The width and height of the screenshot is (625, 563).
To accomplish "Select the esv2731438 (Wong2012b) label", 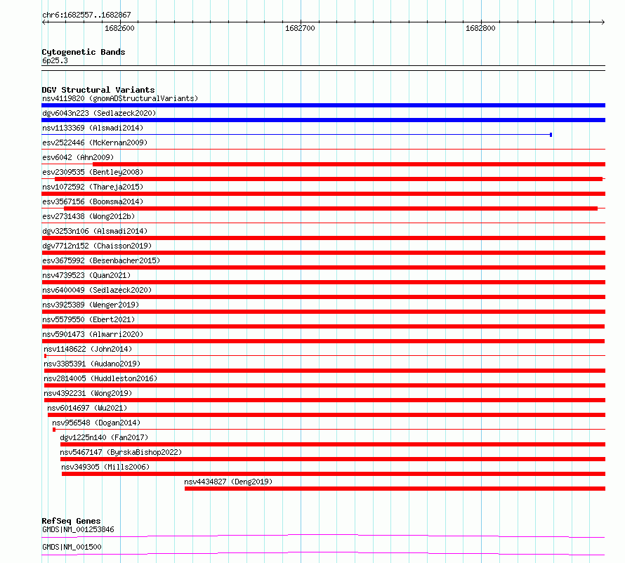I will [88, 216].
